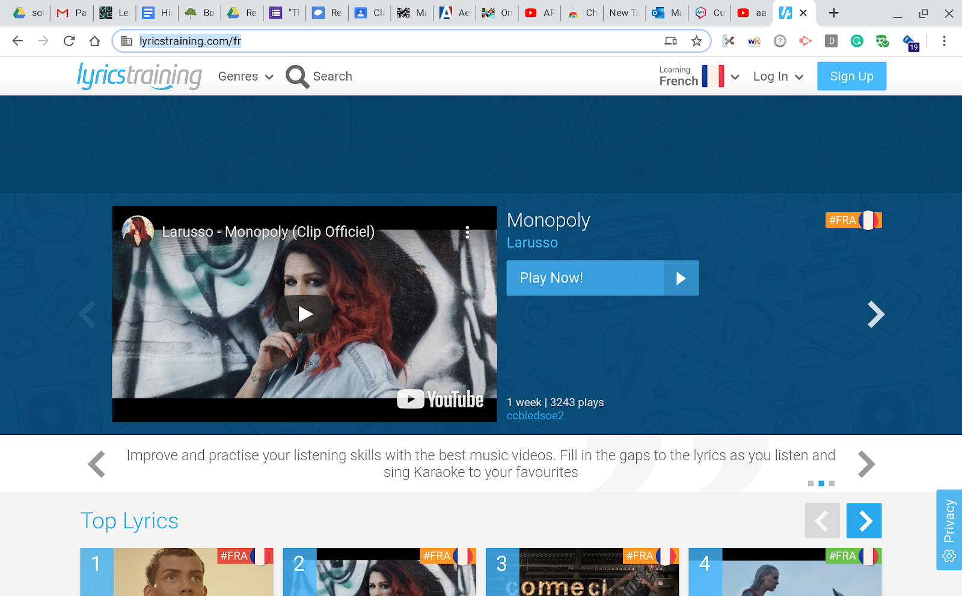The image size is (962, 596).
Task: Click the lyricstraining logo
Action: point(139,76)
